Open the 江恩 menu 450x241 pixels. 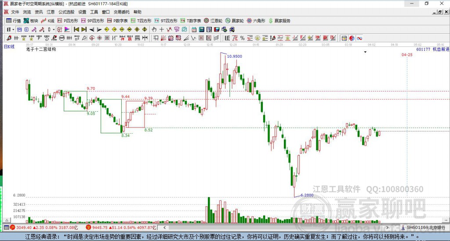pos(51,12)
